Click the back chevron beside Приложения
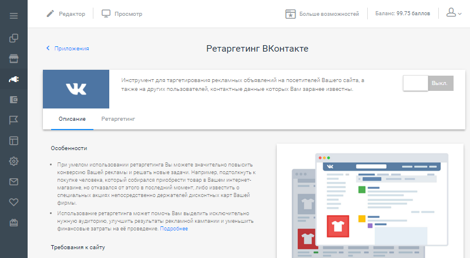 (x=48, y=48)
